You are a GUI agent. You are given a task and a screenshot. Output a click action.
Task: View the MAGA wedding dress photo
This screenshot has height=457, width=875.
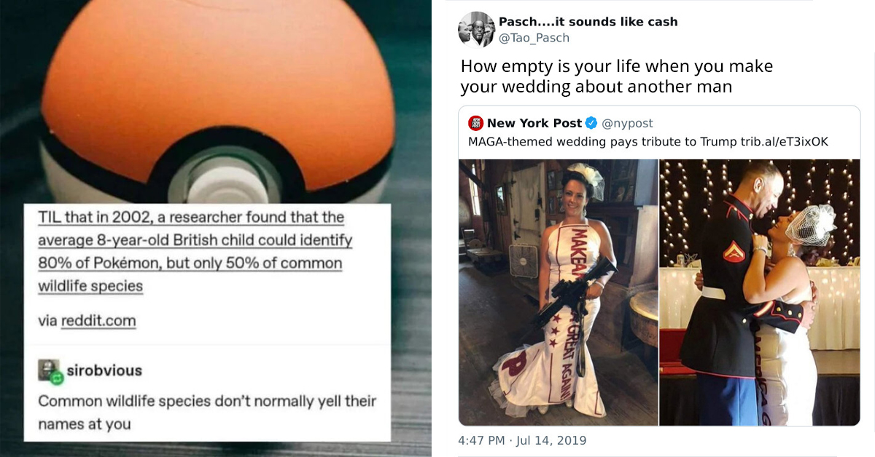click(558, 291)
